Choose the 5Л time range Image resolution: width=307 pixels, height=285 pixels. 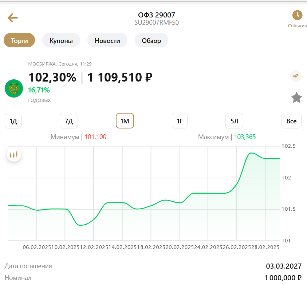click(x=235, y=121)
